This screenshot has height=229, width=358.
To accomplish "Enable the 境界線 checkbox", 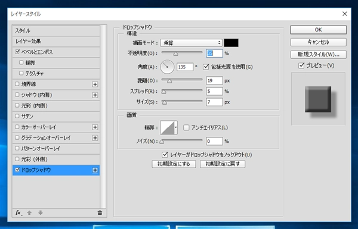I will point(17,84).
